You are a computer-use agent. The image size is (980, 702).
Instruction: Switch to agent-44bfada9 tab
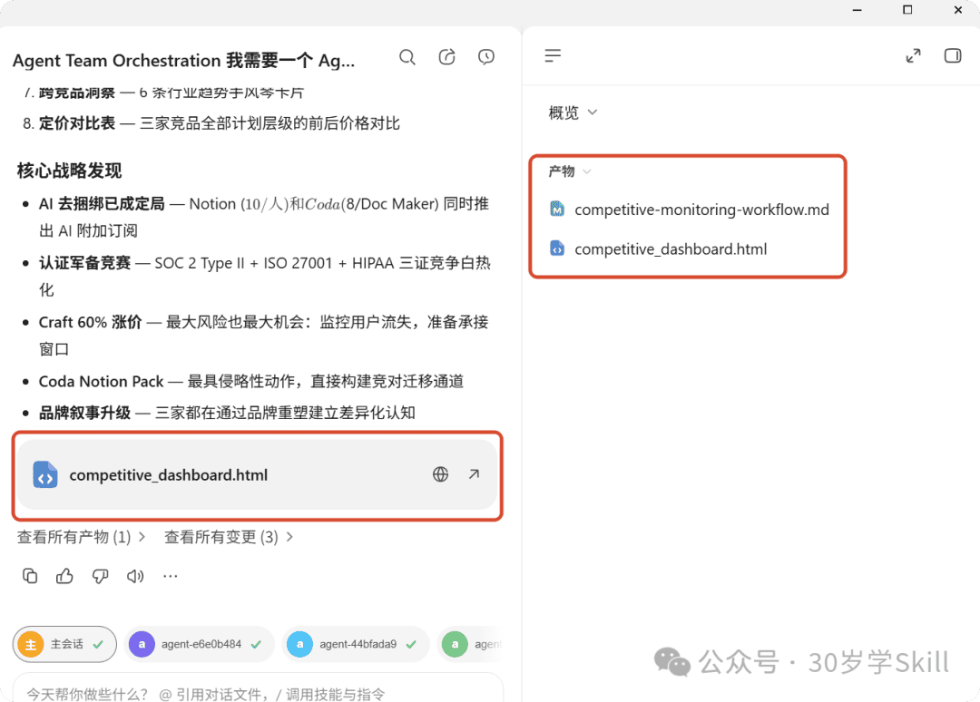pyautogui.click(x=356, y=644)
